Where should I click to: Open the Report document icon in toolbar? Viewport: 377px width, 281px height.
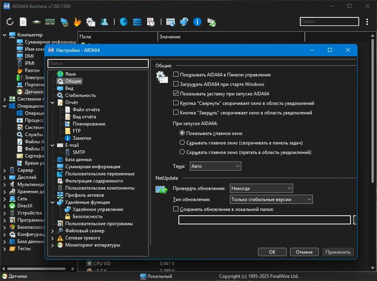pyautogui.click(x=23, y=22)
